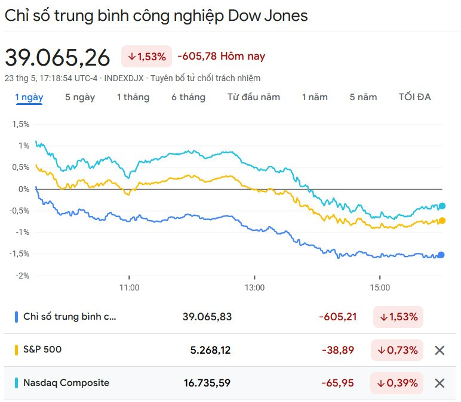Click the yellow S&P 500 color marker
This screenshot has width=461, height=402.
pyautogui.click(x=17, y=350)
